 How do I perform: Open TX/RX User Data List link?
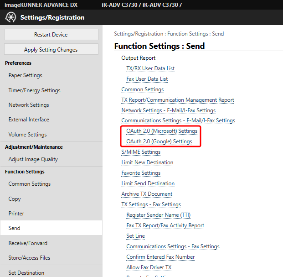[150, 68]
